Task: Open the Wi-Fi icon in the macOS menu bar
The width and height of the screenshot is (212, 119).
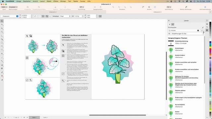Action: 179,1
